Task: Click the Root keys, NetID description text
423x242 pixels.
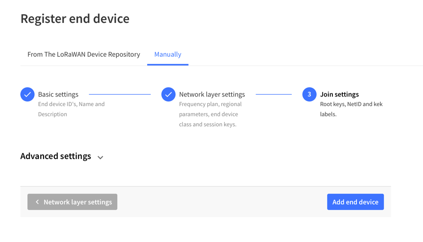Action: point(351,109)
